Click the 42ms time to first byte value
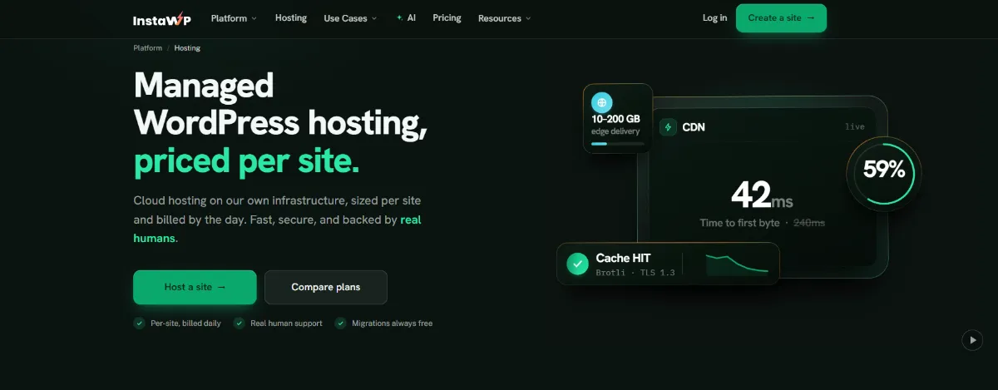 (763, 195)
